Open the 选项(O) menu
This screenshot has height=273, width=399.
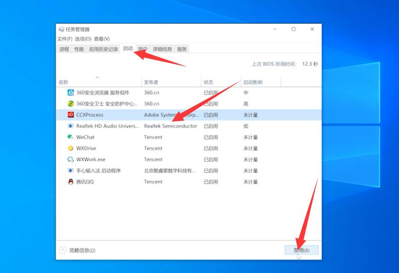point(83,39)
